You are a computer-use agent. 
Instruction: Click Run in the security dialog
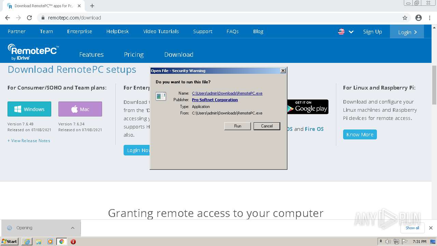[238, 126]
